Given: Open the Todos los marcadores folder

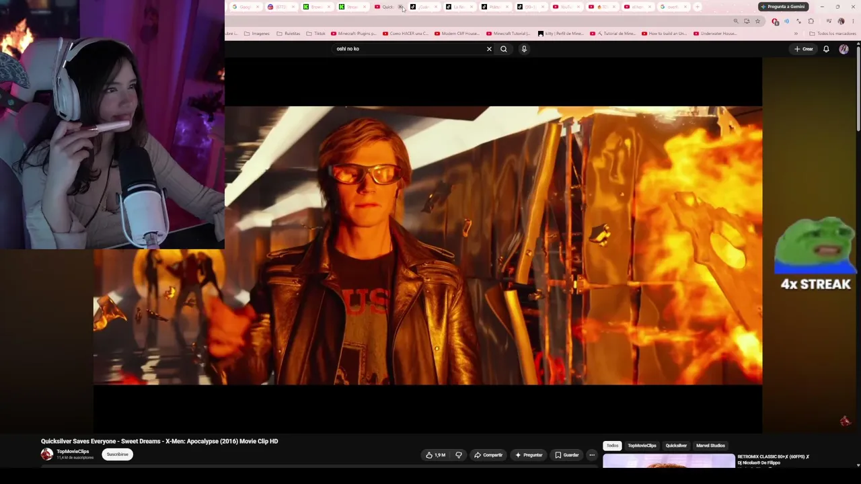Looking at the screenshot, I should [833, 34].
